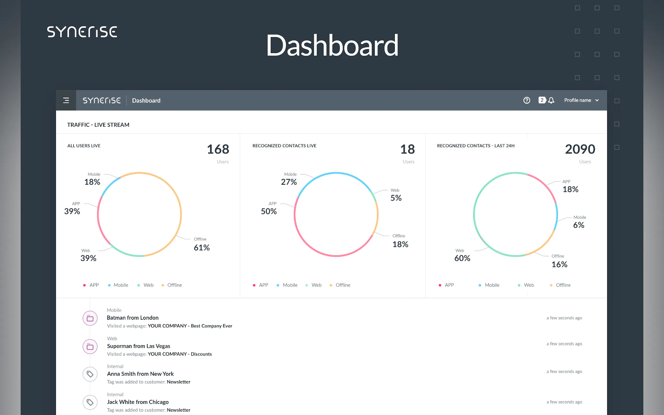The height and width of the screenshot is (415, 664).
Task: Click Superman from Las Vegas webpage icon
Action: pyautogui.click(x=90, y=347)
